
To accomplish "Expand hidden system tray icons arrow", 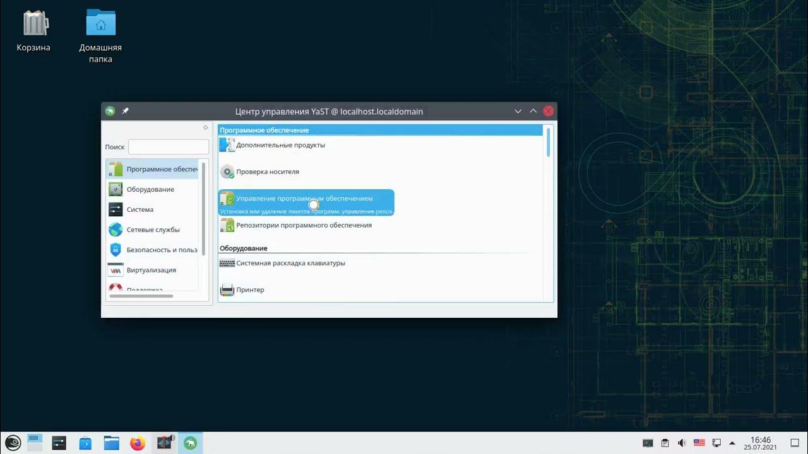I will tap(732, 443).
